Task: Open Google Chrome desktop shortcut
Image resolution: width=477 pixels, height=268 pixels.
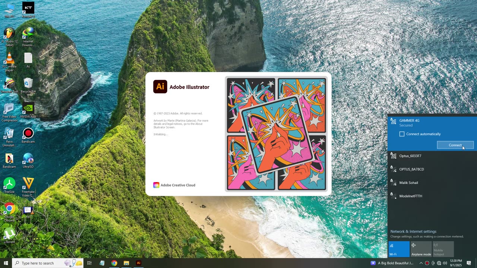Action: 9,213
